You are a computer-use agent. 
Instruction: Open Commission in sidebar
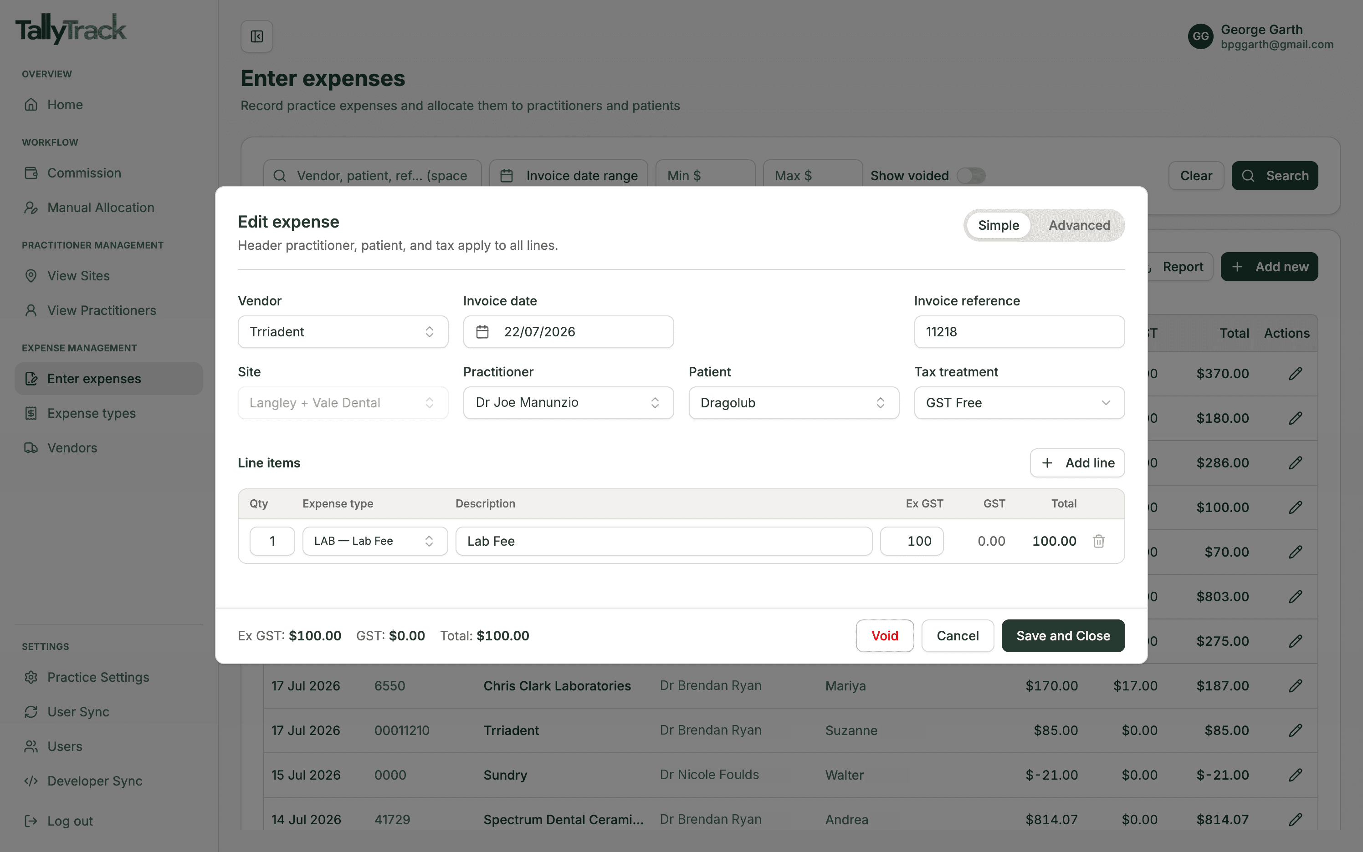(109, 173)
